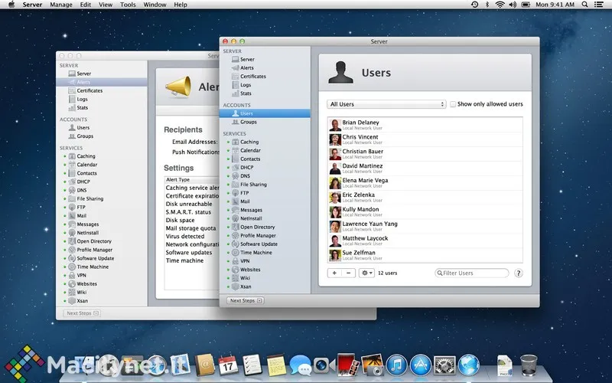Screen dimensions: 612x383
Task: Open the All Users dropdown
Action: point(386,104)
